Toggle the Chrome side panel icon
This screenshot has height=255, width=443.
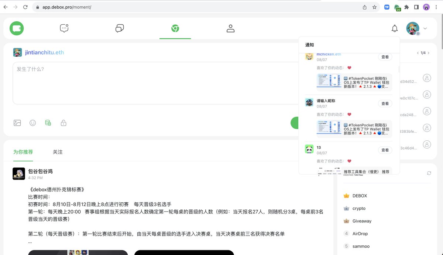coord(416,7)
